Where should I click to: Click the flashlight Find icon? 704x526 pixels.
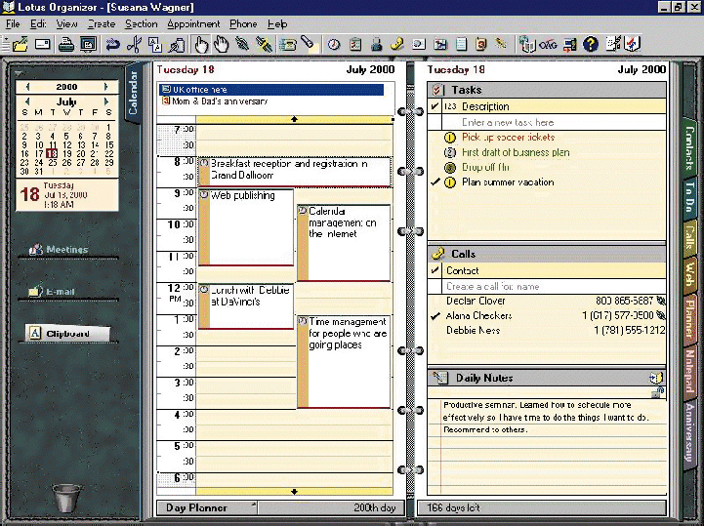pyautogui.click(x=308, y=44)
